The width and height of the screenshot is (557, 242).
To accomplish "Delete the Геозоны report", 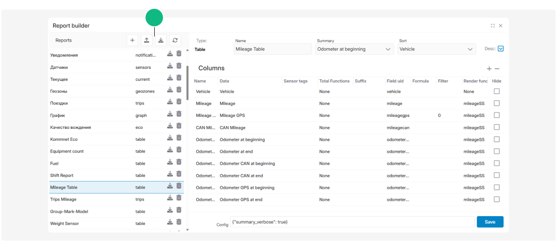I will click(179, 90).
